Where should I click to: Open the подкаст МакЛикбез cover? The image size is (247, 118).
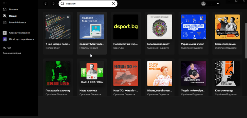click(92, 27)
